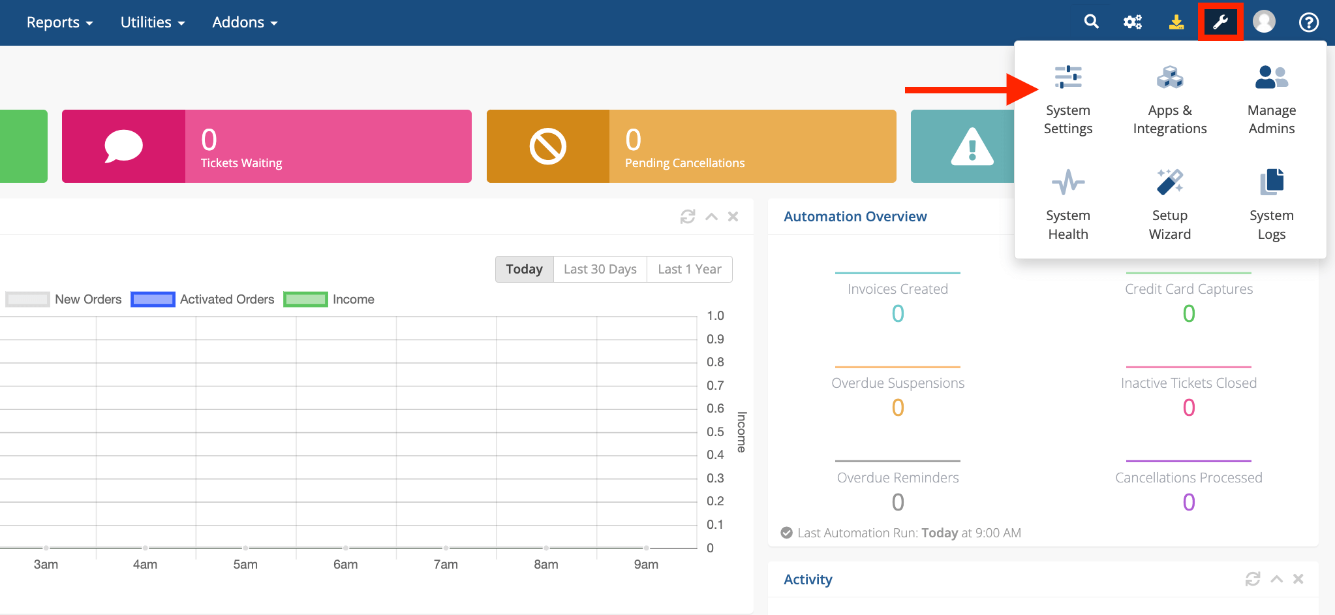This screenshot has width=1335, height=615.
Task: Open Overdue Reminders count
Action: coord(898,502)
